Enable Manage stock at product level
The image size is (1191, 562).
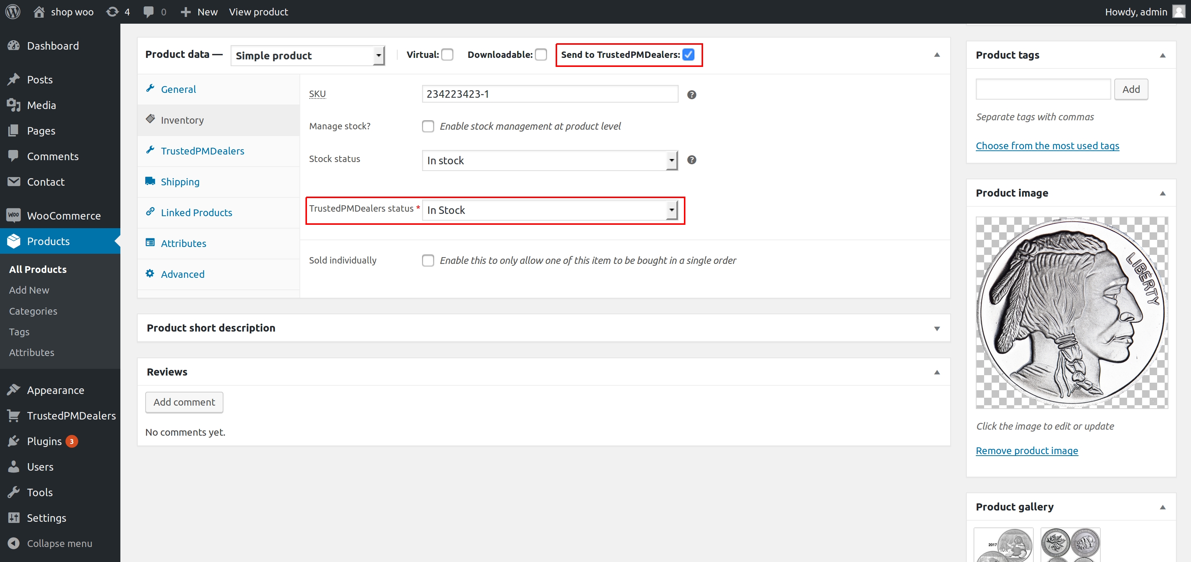coord(428,125)
